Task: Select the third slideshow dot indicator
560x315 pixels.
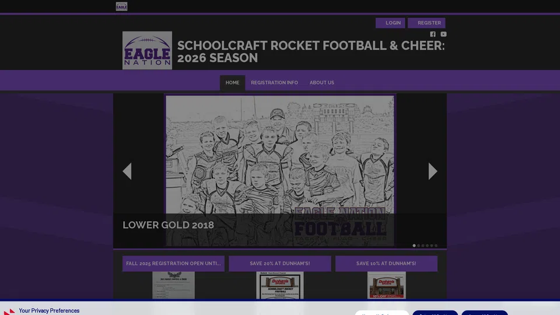Action: 423,246
